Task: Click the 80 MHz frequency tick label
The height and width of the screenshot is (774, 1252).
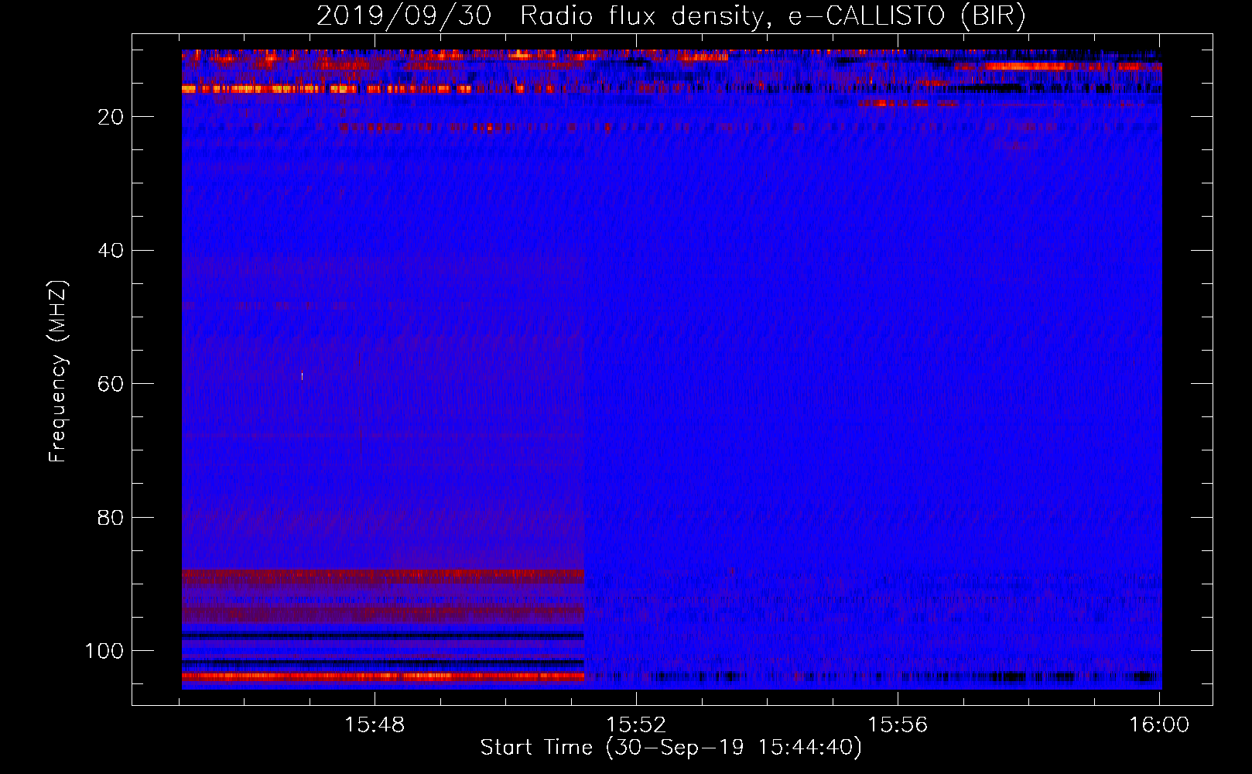Action: [x=111, y=517]
